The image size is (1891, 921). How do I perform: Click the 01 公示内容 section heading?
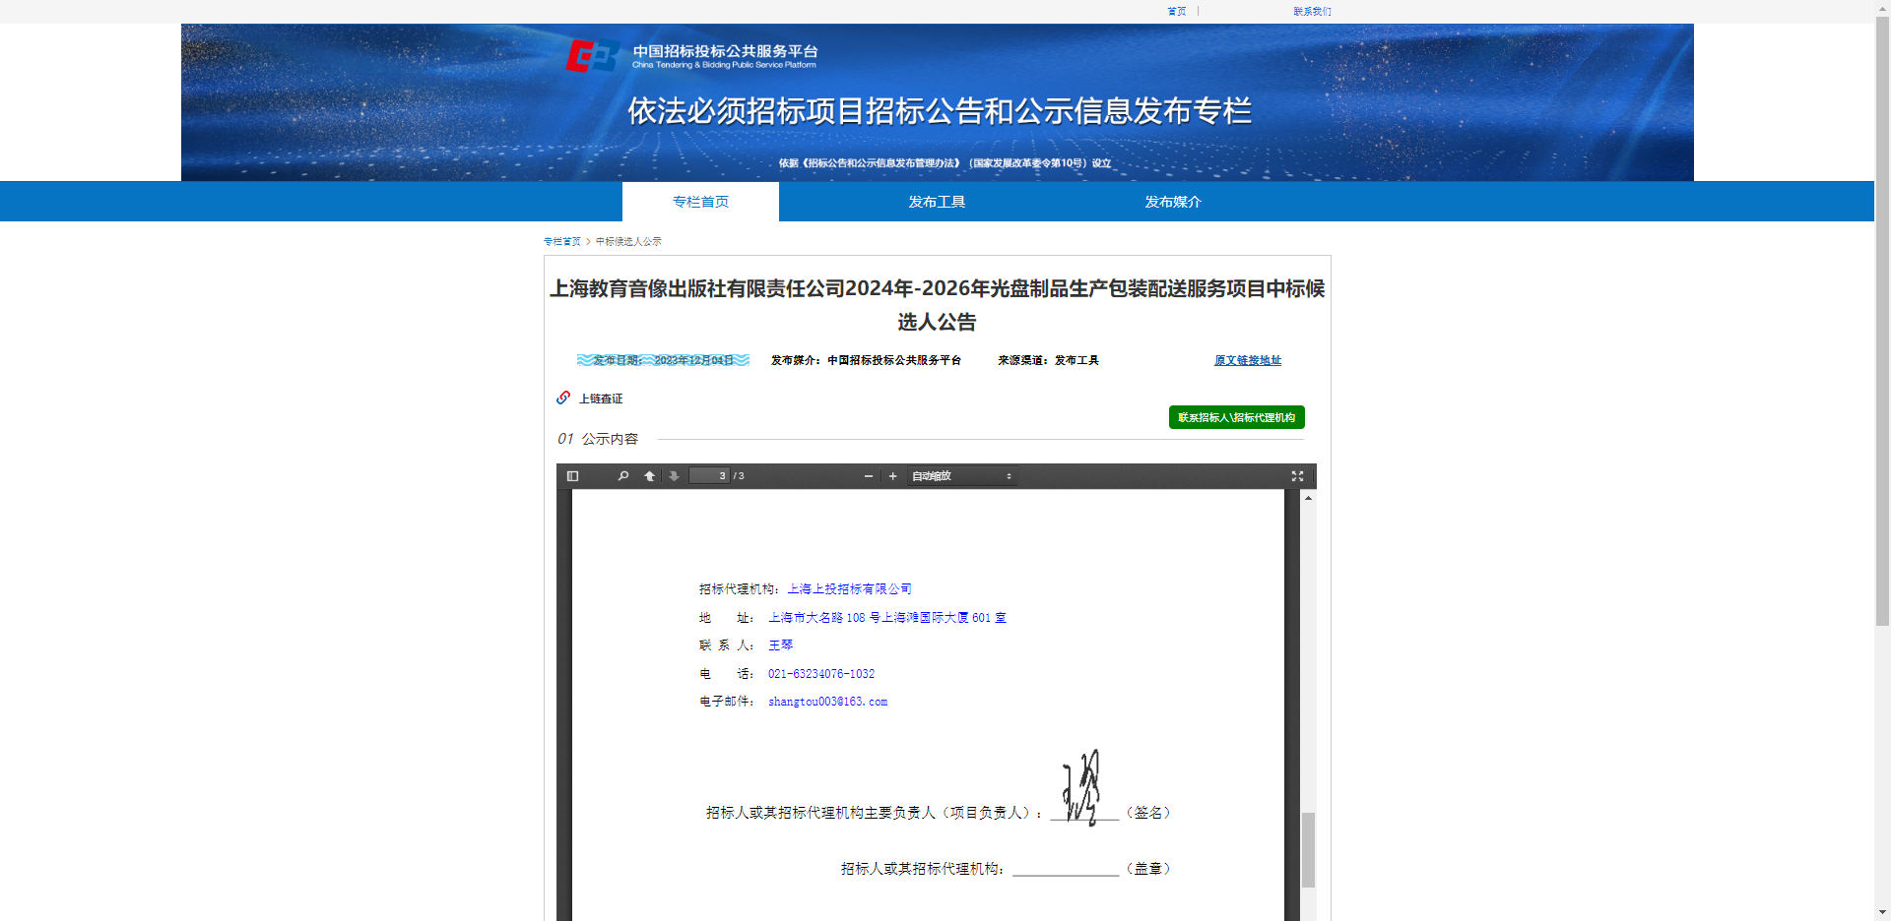598,439
